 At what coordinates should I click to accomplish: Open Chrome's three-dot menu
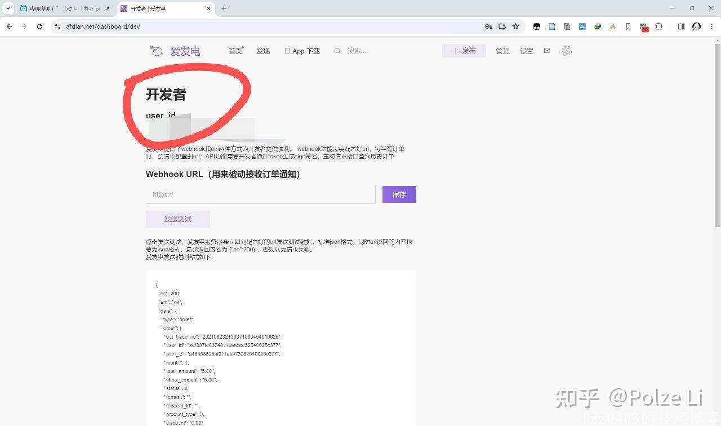(712, 26)
